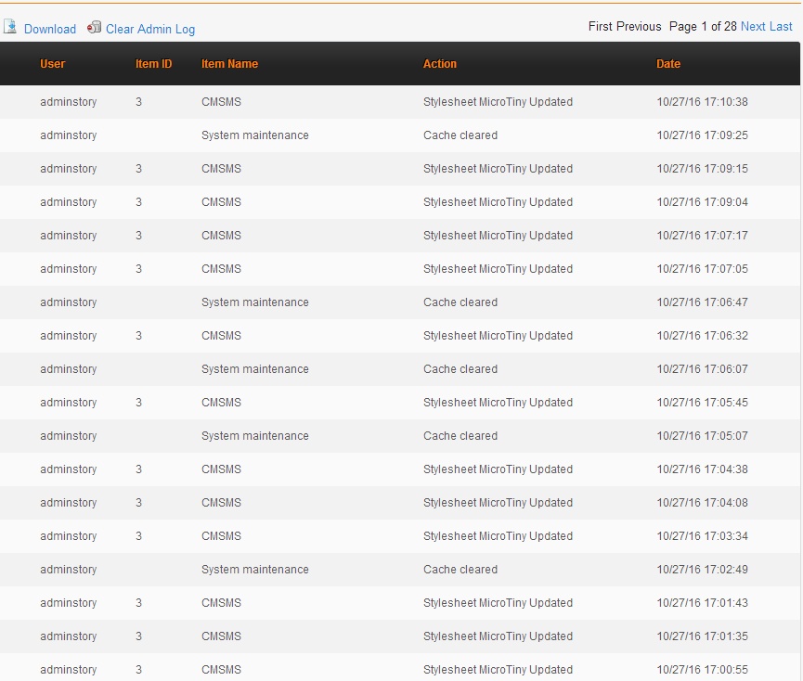Click the Stylesheet MicroTiny Updated entry at 17:09:15
The image size is (803, 681).
[498, 169]
